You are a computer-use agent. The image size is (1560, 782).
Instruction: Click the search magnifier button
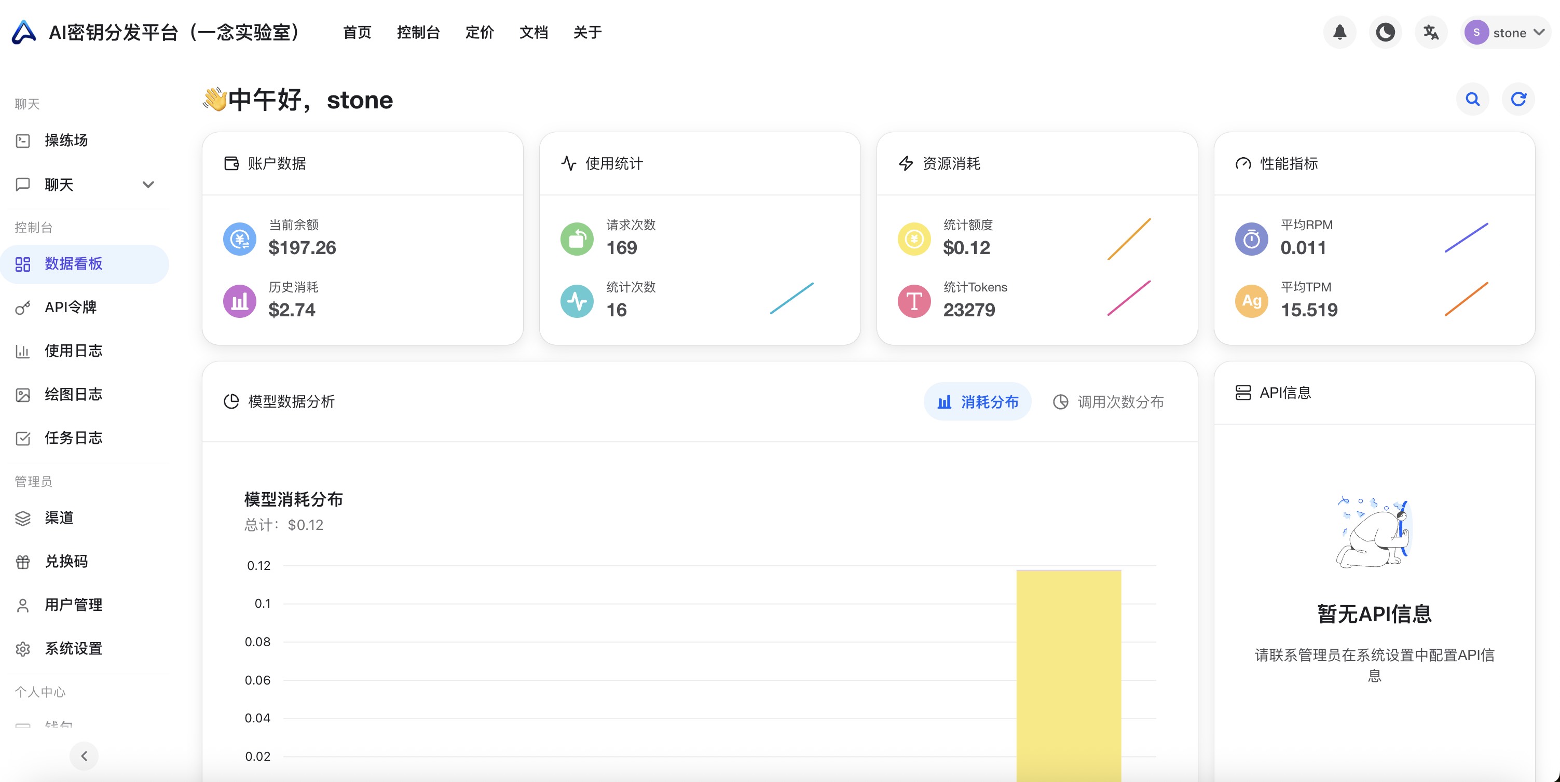(x=1472, y=99)
